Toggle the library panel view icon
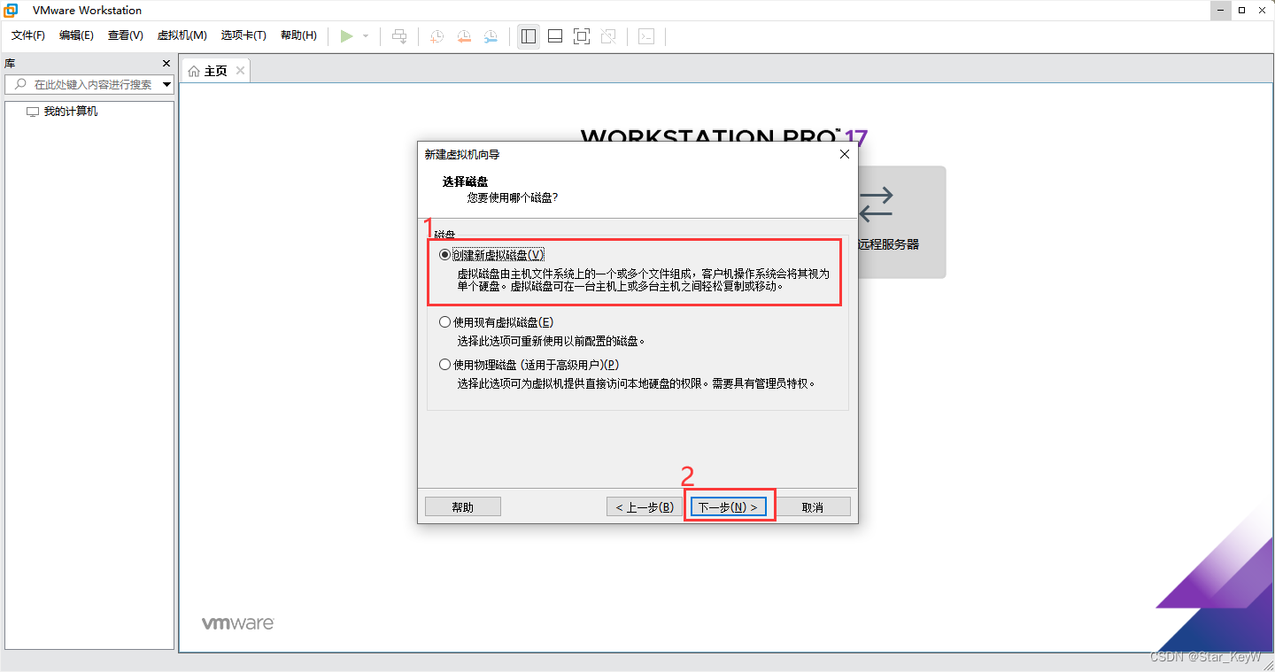Viewport: 1275px width, 672px height. click(x=528, y=36)
